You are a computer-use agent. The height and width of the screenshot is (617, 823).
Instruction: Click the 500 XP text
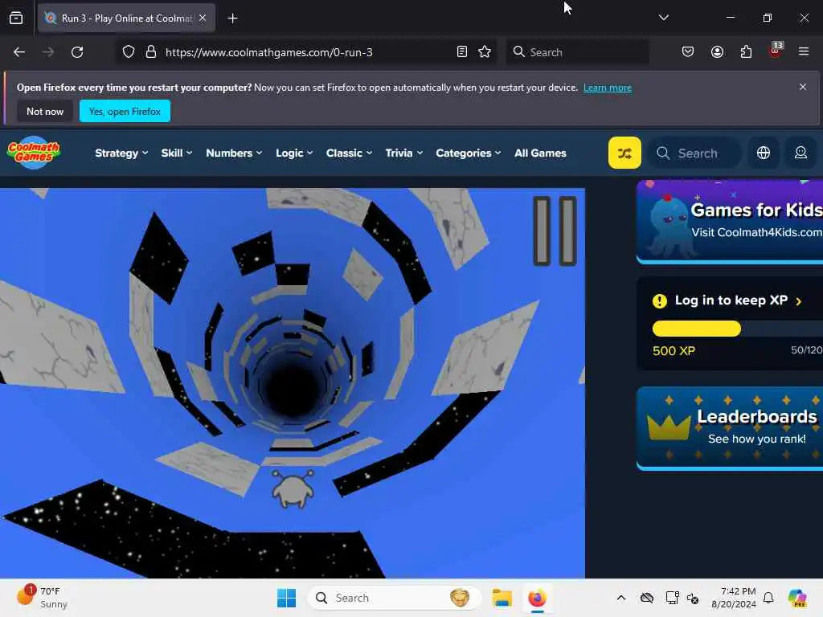coord(674,351)
